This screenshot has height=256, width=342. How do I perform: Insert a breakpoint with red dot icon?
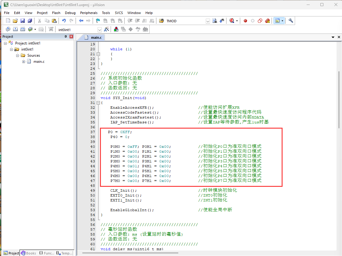point(245,21)
